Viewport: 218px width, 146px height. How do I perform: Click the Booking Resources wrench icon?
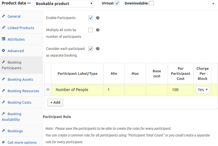point(4,91)
